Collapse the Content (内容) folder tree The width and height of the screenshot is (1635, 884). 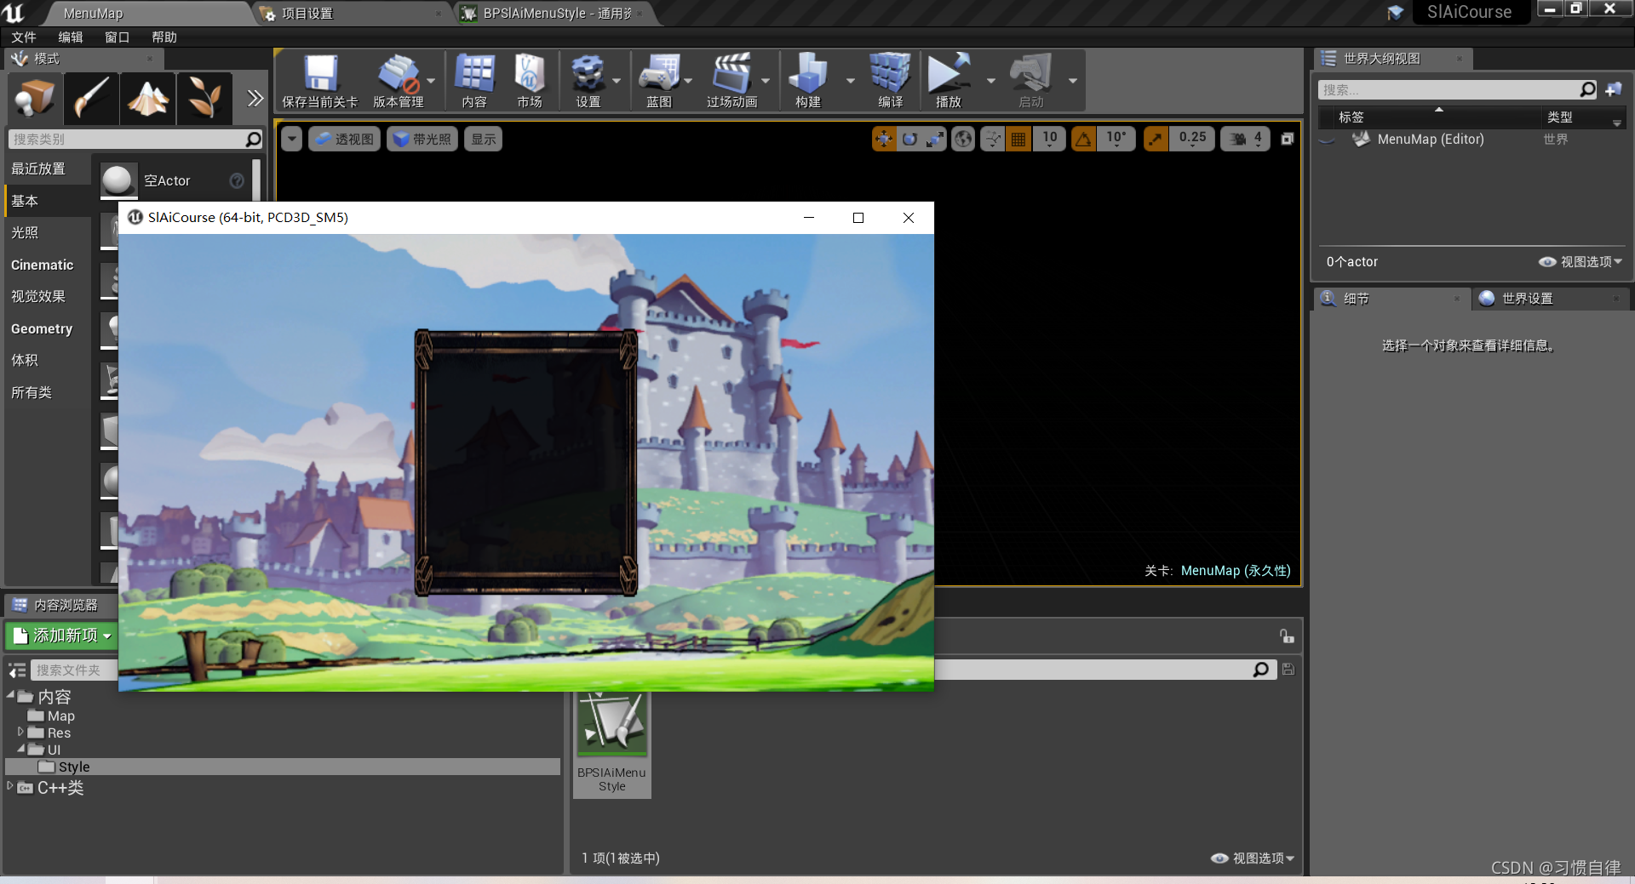pyautogui.click(x=11, y=695)
